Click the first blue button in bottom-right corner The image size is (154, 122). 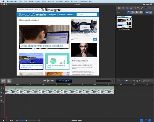(x=141, y=120)
